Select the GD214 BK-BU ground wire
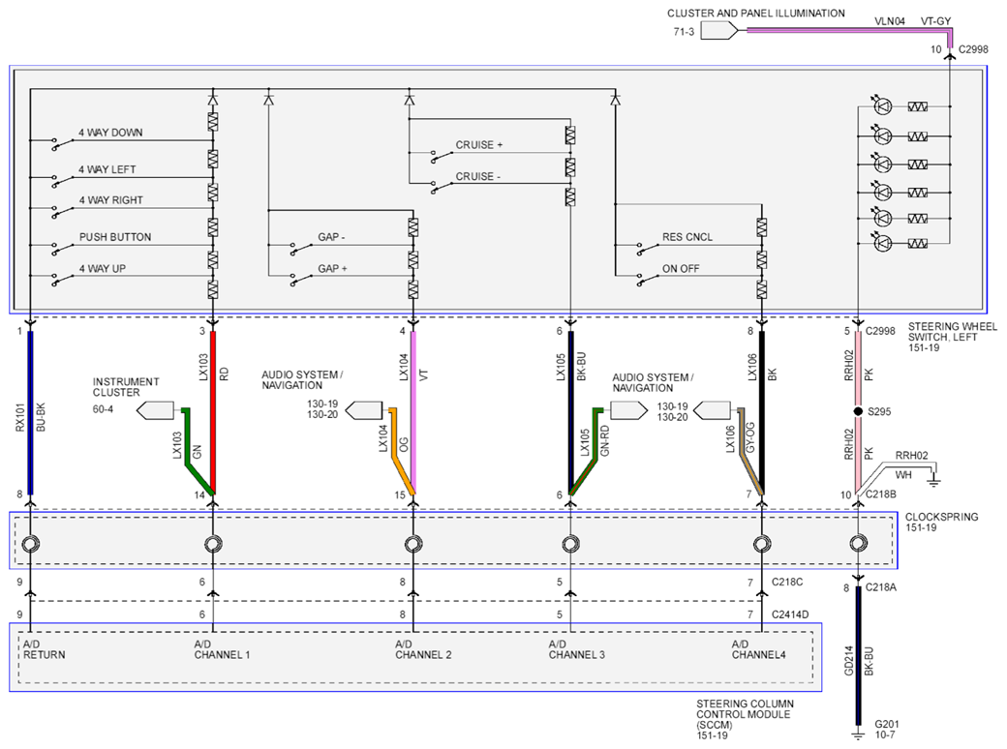1007x749 pixels. 858,655
